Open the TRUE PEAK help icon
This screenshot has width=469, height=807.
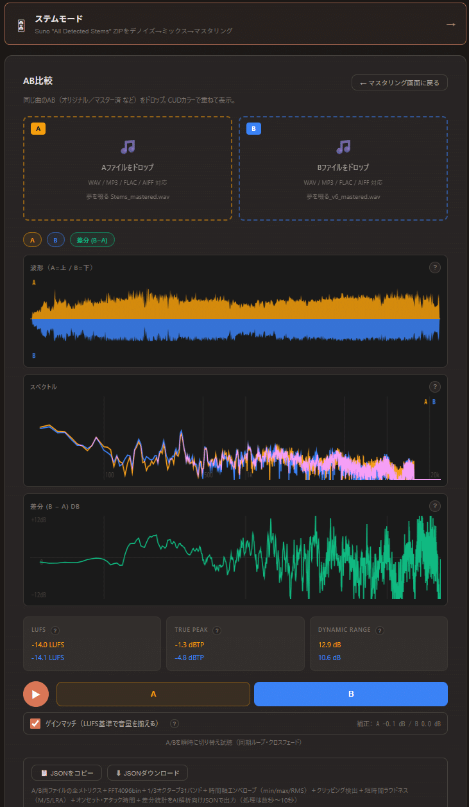coord(217,631)
